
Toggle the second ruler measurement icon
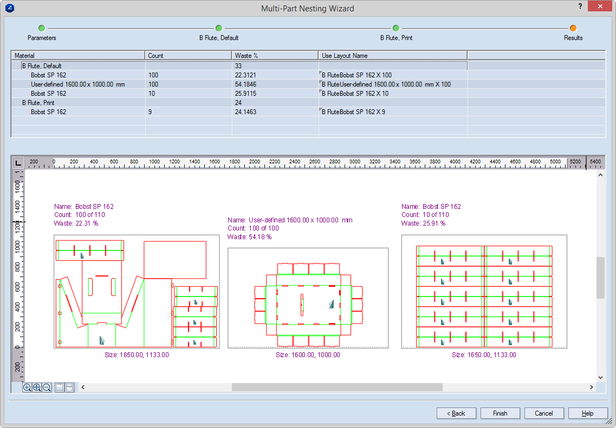point(69,387)
